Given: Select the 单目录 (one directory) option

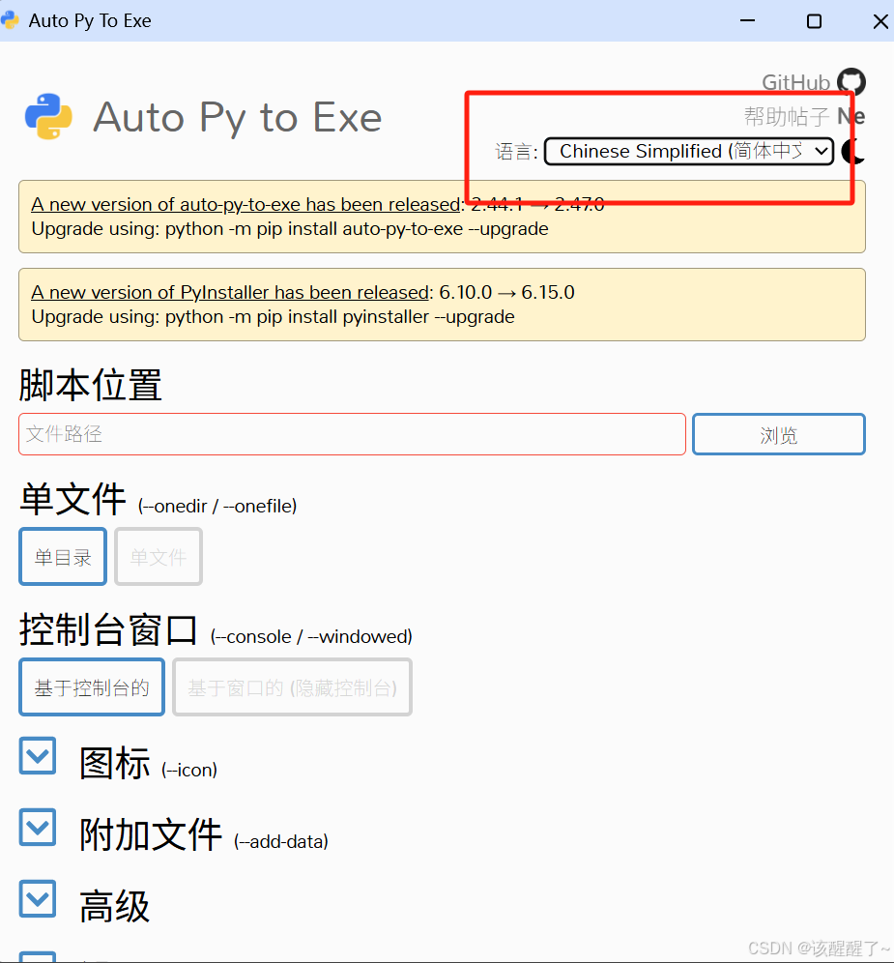Looking at the screenshot, I should pos(63,556).
